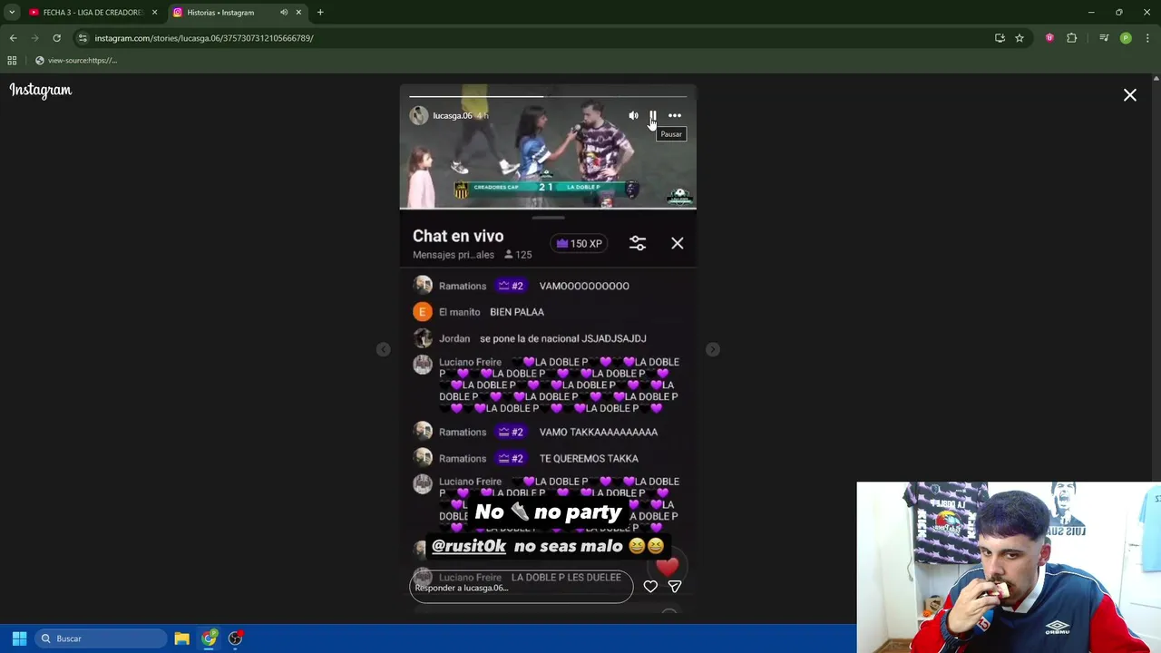Bookmark this page with the star

click(1020, 38)
